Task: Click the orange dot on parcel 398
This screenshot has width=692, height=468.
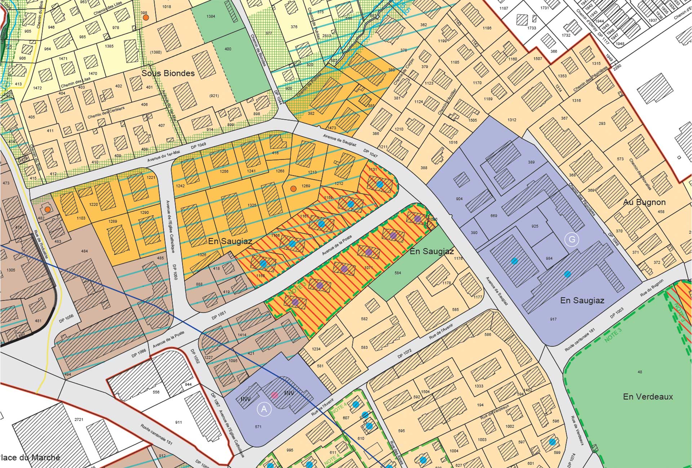Action: [x=145, y=17]
